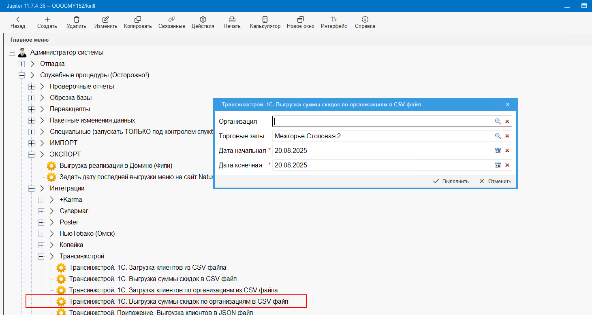Open the Calculator (Калькулятор) tool
Screen dimensions: 592x315
click(265, 19)
